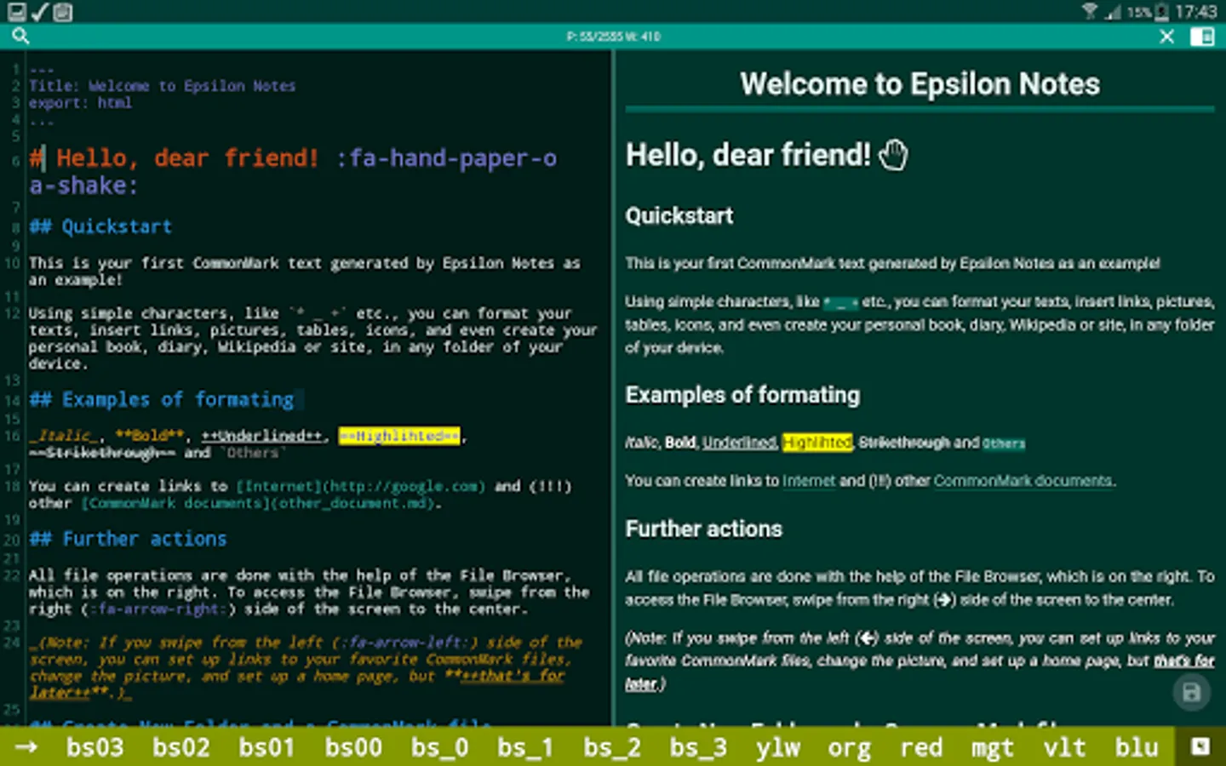Screen dimensions: 1226x766
Task: Tap the floating save disk icon
Action: tap(1192, 693)
